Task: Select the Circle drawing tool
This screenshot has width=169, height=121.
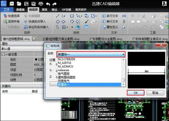Action: coord(58,22)
